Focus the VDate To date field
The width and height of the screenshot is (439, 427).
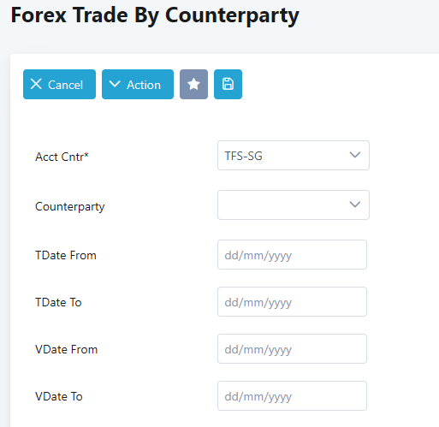click(x=292, y=395)
